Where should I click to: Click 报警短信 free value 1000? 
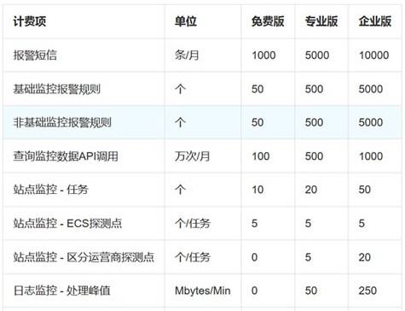coord(263,55)
